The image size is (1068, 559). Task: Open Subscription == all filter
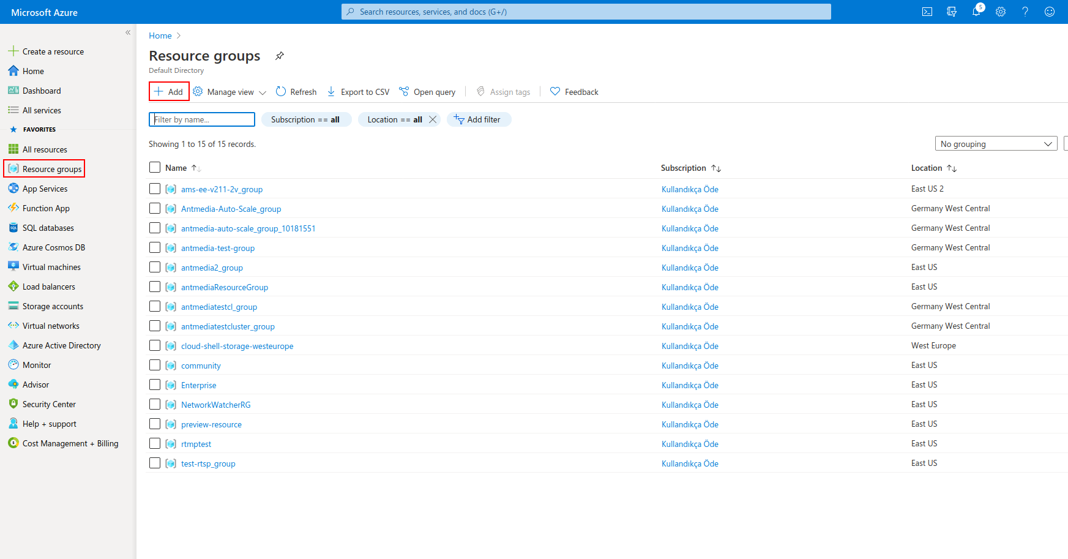[x=305, y=119]
